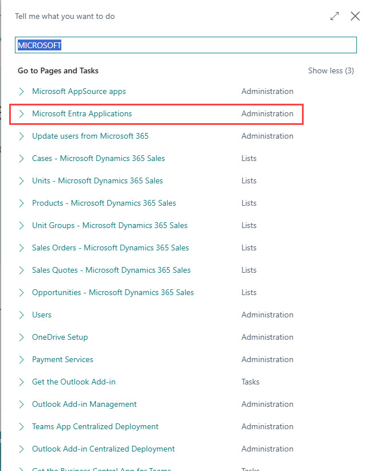The height and width of the screenshot is (471, 369).
Task: Click chevron next to Opportunities entry
Action: click(22, 292)
